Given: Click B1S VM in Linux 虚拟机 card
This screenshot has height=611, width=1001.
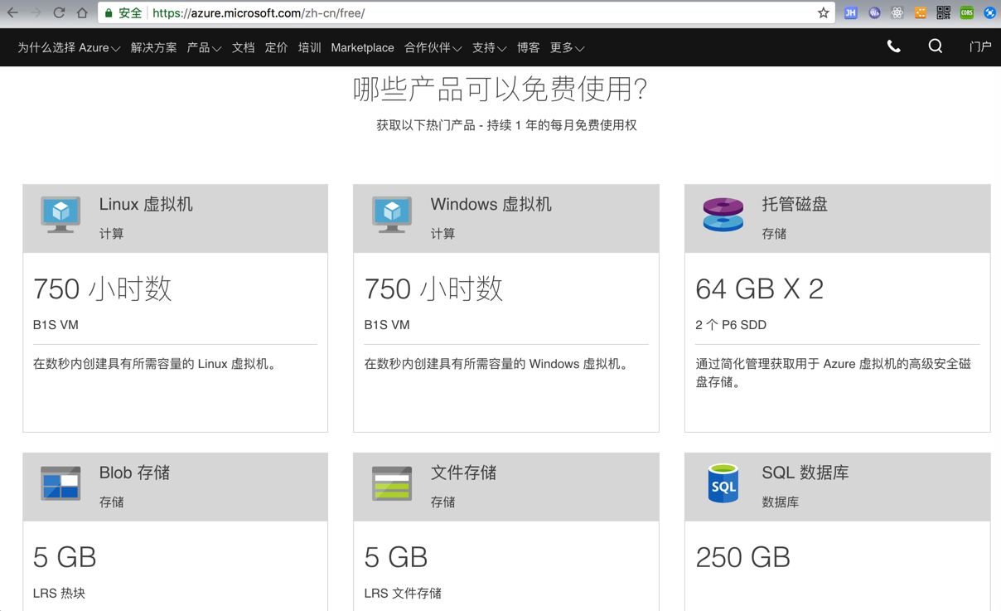Looking at the screenshot, I should click(56, 325).
